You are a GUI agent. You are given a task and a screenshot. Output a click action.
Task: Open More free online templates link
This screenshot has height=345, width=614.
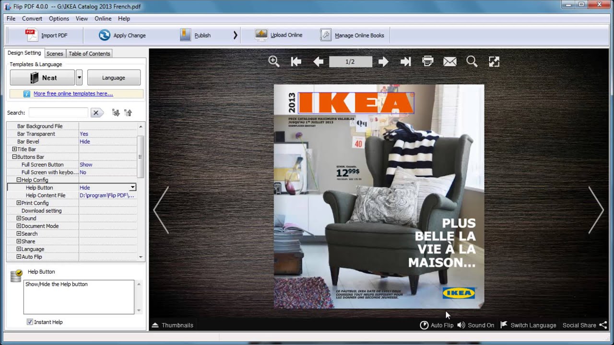tap(73, 94)
